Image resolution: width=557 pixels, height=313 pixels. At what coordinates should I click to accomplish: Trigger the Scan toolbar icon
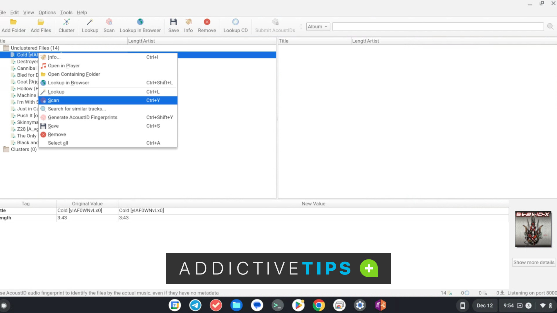click(x=109, y=26)
